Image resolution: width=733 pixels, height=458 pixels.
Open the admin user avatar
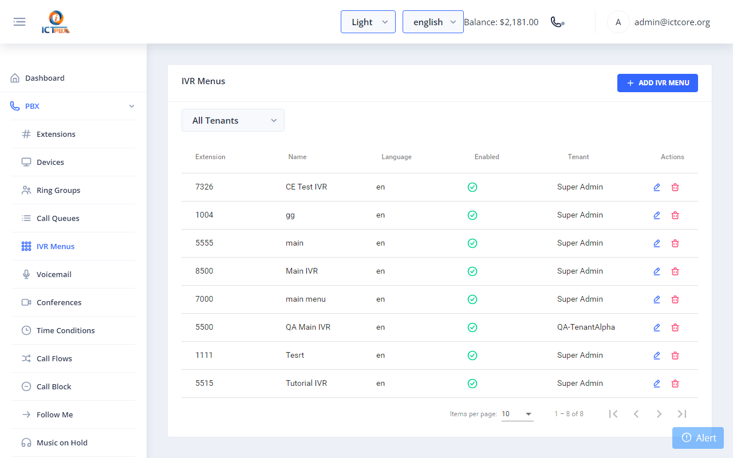point(618,22)
